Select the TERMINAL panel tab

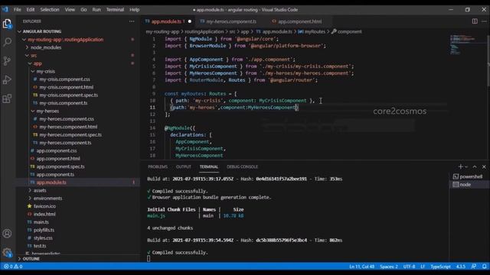click(209, 167)
